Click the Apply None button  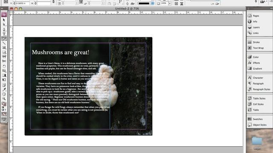(x=4, y=114)
